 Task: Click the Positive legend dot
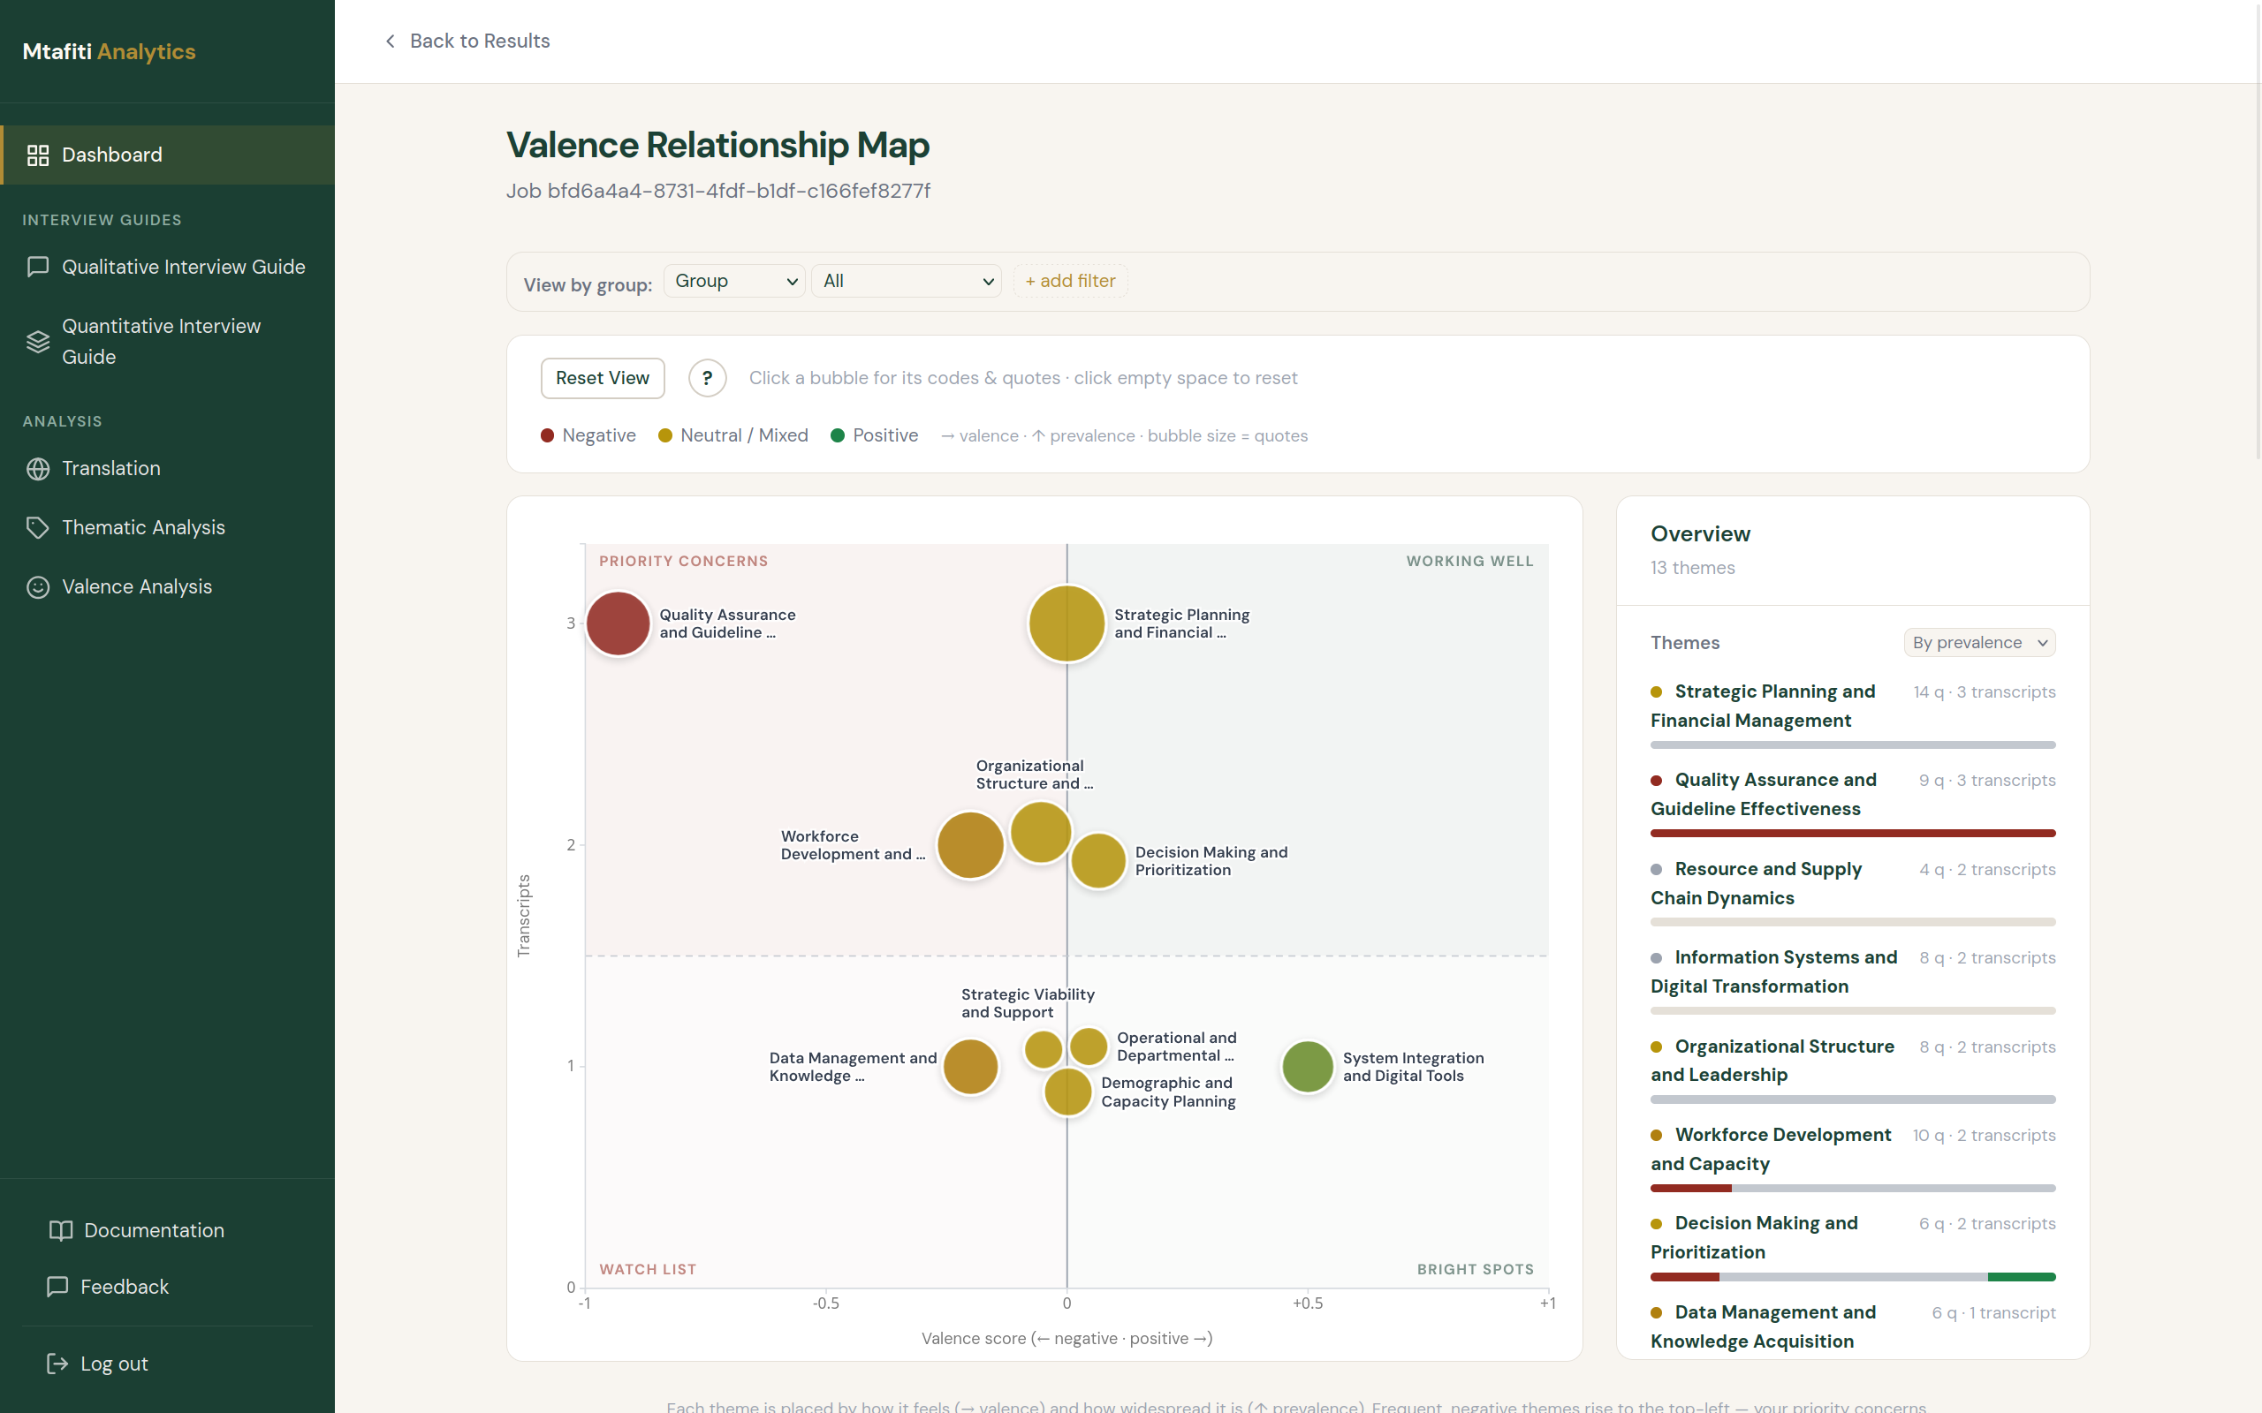(838, 436)
